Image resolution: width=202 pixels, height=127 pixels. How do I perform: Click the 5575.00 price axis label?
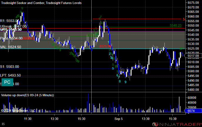(193, 3)
